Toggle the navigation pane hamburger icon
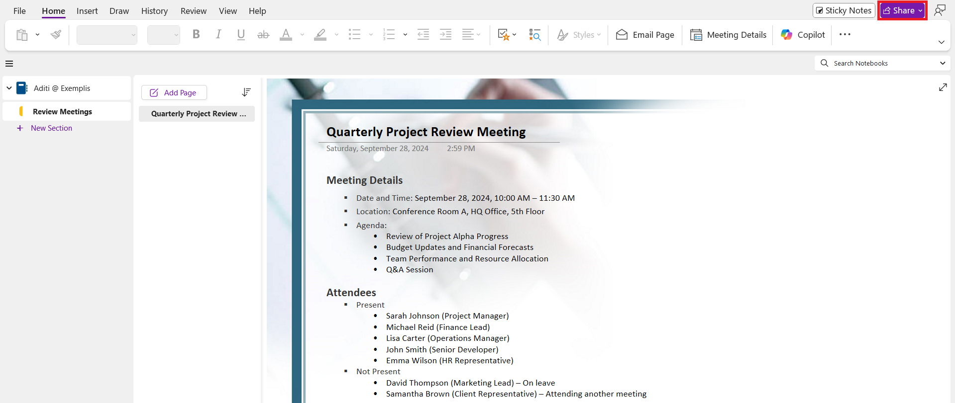955x403 pixels. point(9,64)
